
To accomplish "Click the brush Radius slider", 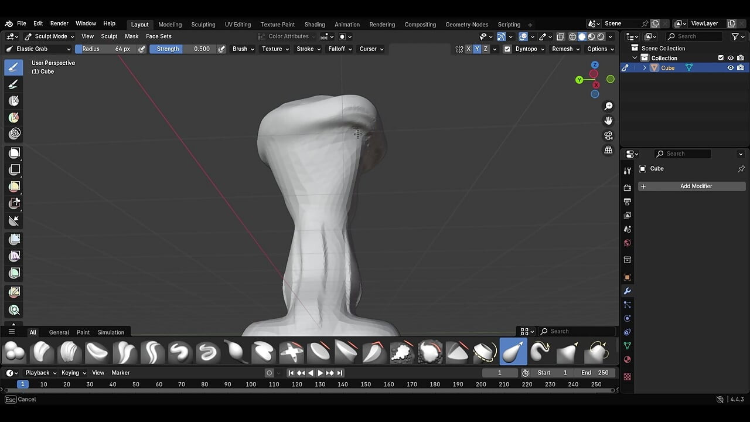I will (106, 49).
